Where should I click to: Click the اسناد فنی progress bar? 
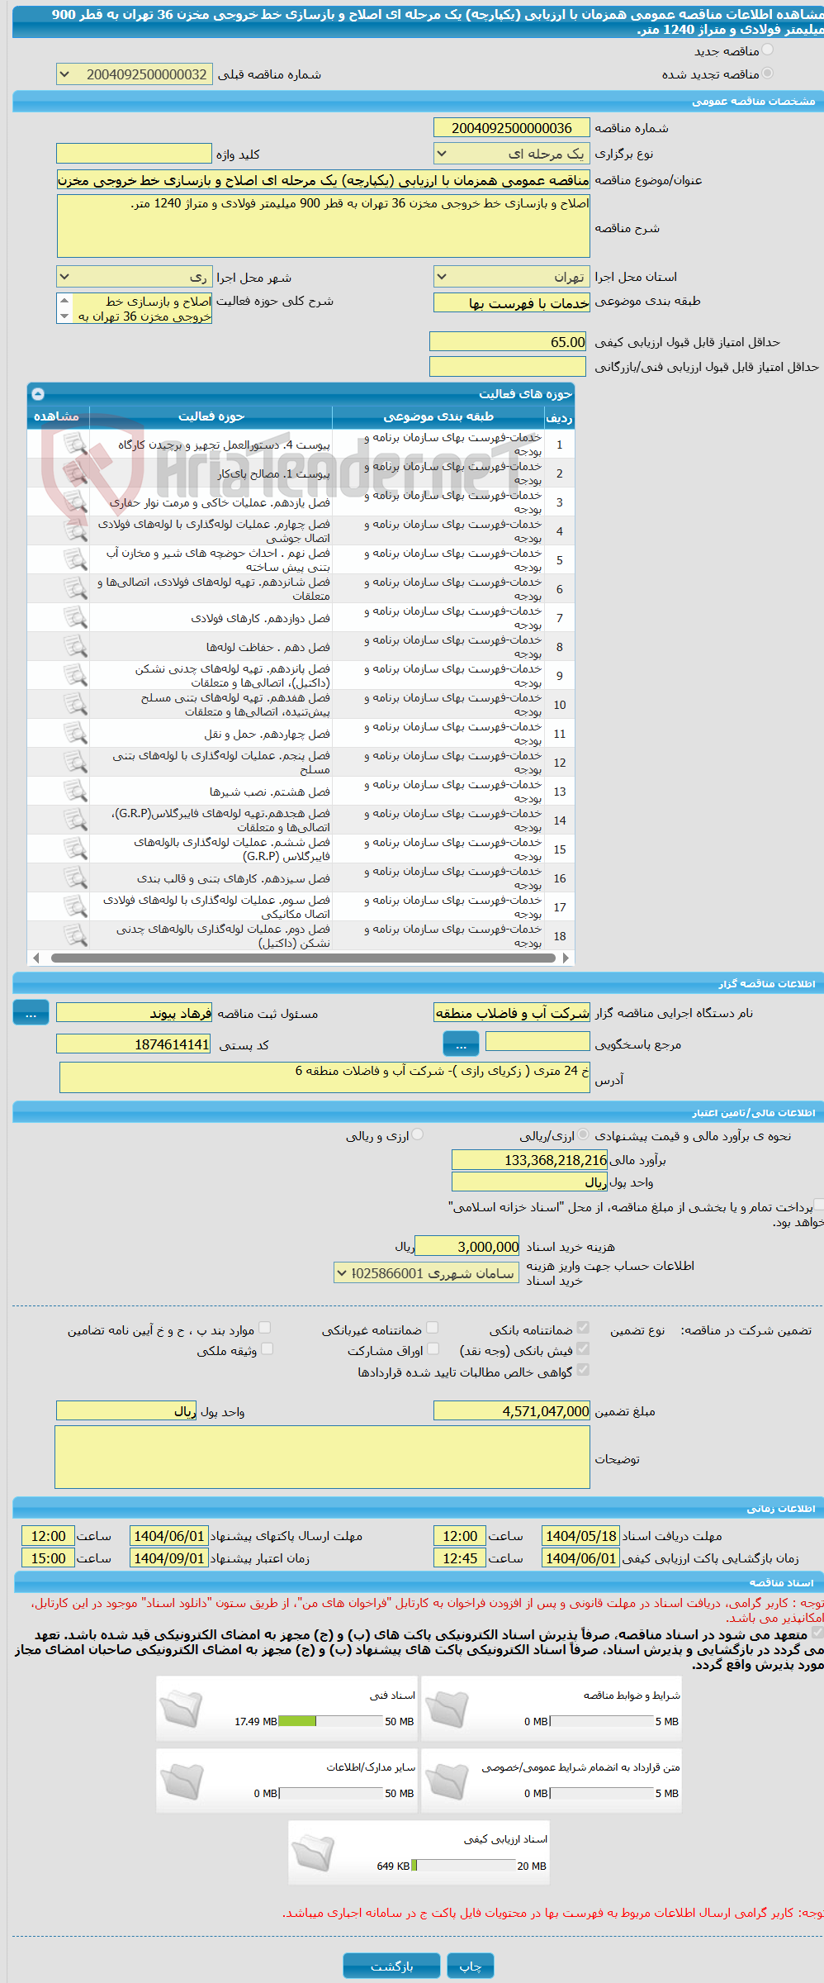330,1721
